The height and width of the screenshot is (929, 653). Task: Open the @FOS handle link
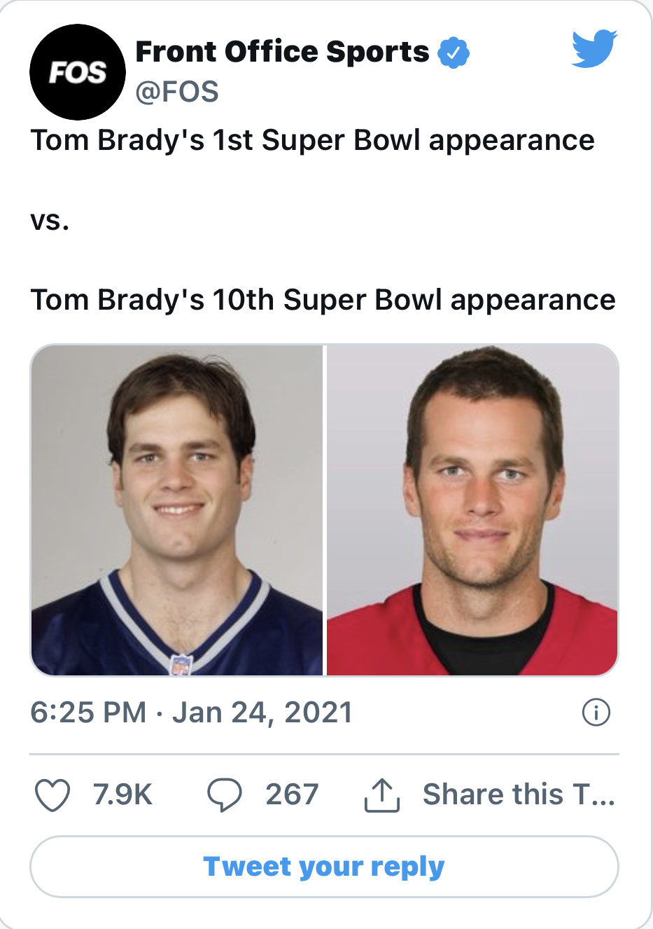177,92
